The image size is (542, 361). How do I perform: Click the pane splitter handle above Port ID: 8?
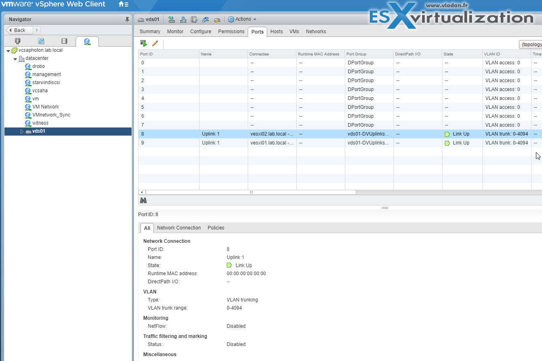(385, 208)
